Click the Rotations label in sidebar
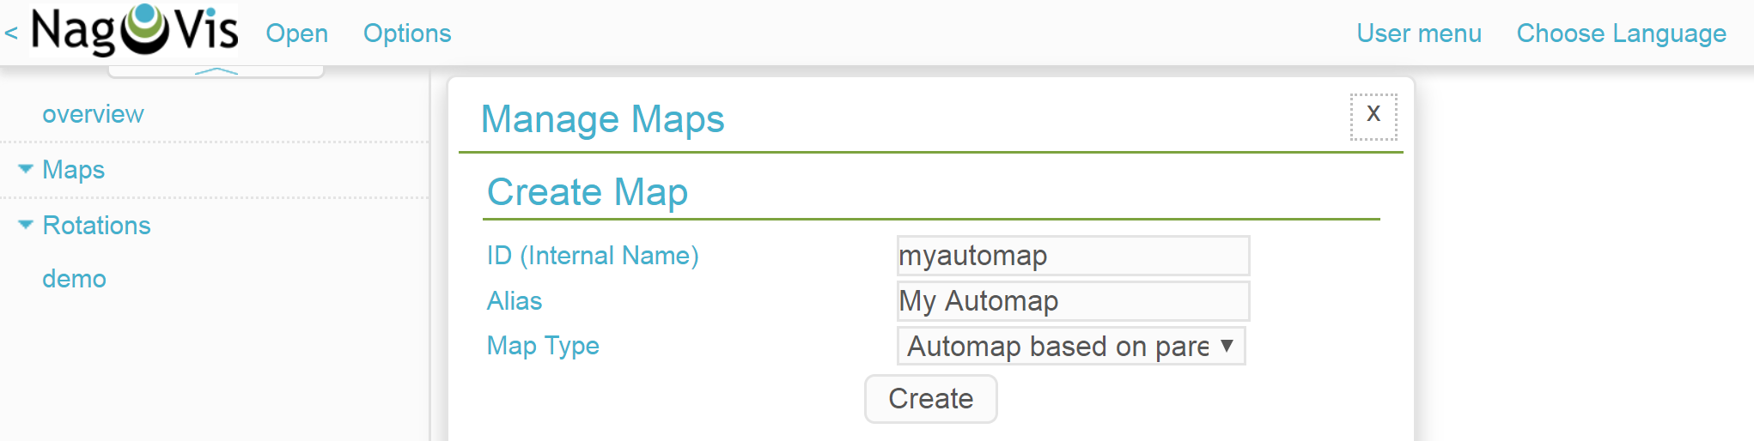 (96, 226)
